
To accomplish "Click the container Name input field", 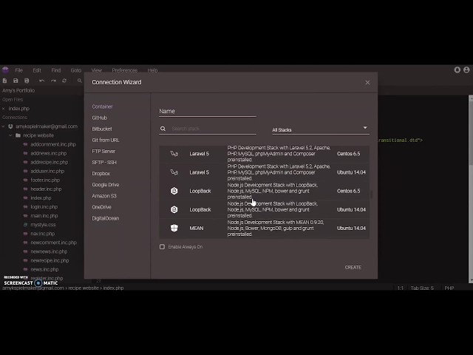I will click(x=208, y=111).
